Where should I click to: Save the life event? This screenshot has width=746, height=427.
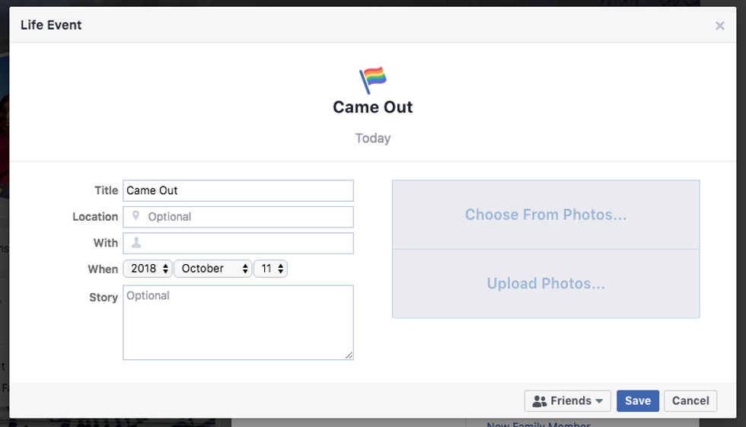tap(638, 401)
